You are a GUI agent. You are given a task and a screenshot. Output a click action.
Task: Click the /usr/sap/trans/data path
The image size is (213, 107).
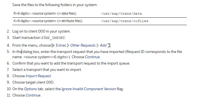[x=121, y=14]
